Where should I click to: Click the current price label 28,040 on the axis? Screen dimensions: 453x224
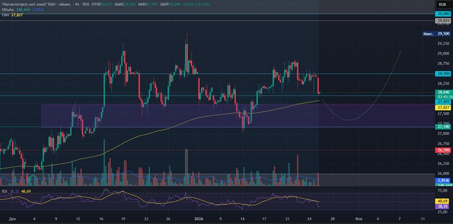[443, 92]
